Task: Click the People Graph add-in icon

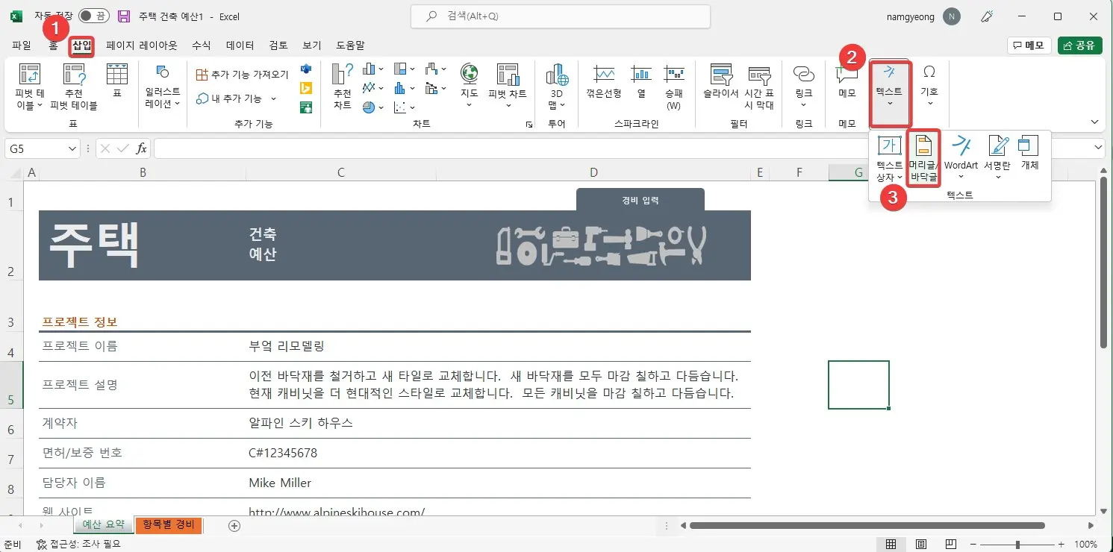Action: tap(305, 107)
